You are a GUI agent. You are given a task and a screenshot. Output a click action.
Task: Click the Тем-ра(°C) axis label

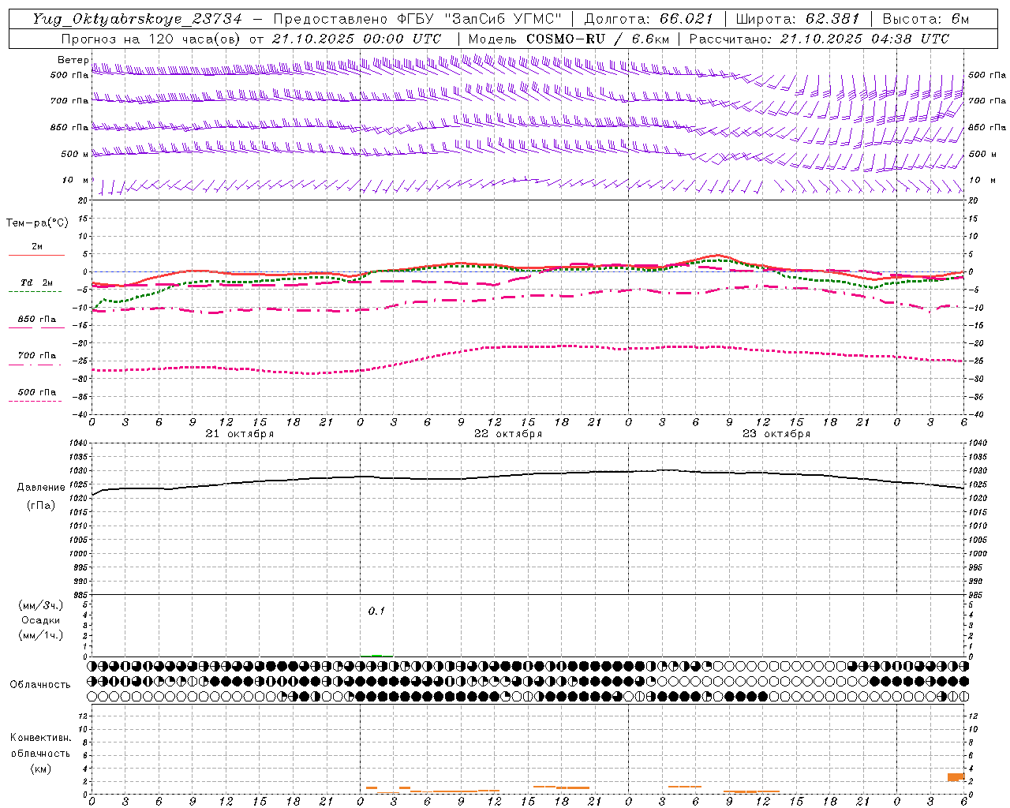coord(37,223)
